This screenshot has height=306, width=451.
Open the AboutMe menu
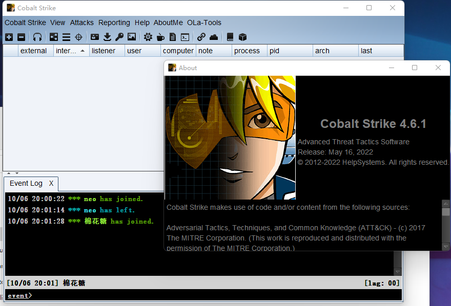168,23
